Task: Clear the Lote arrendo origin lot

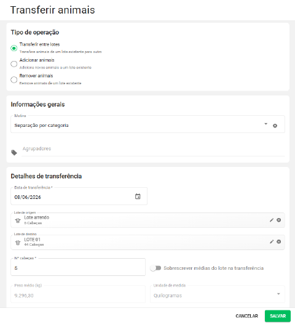Action: 278,220
